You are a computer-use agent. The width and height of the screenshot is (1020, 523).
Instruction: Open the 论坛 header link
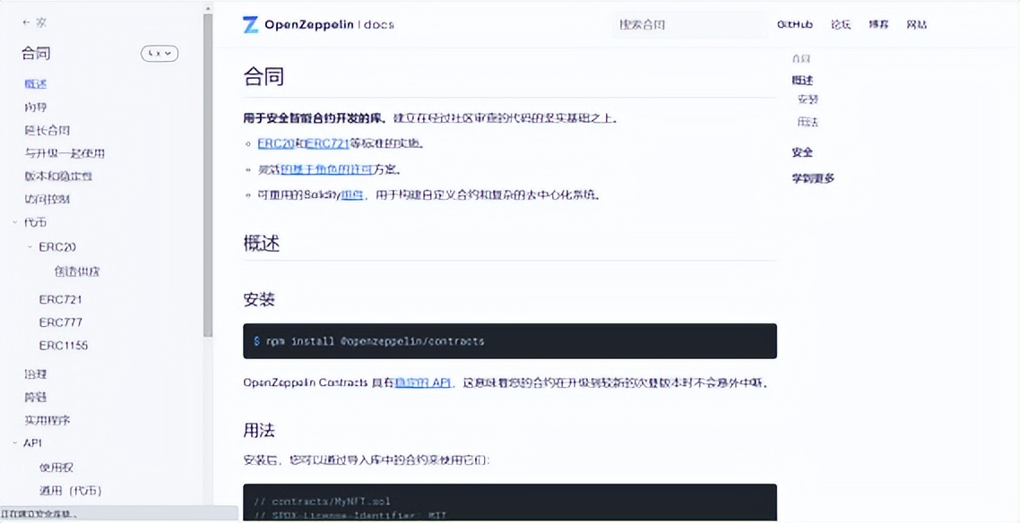(x=840, y=25)
